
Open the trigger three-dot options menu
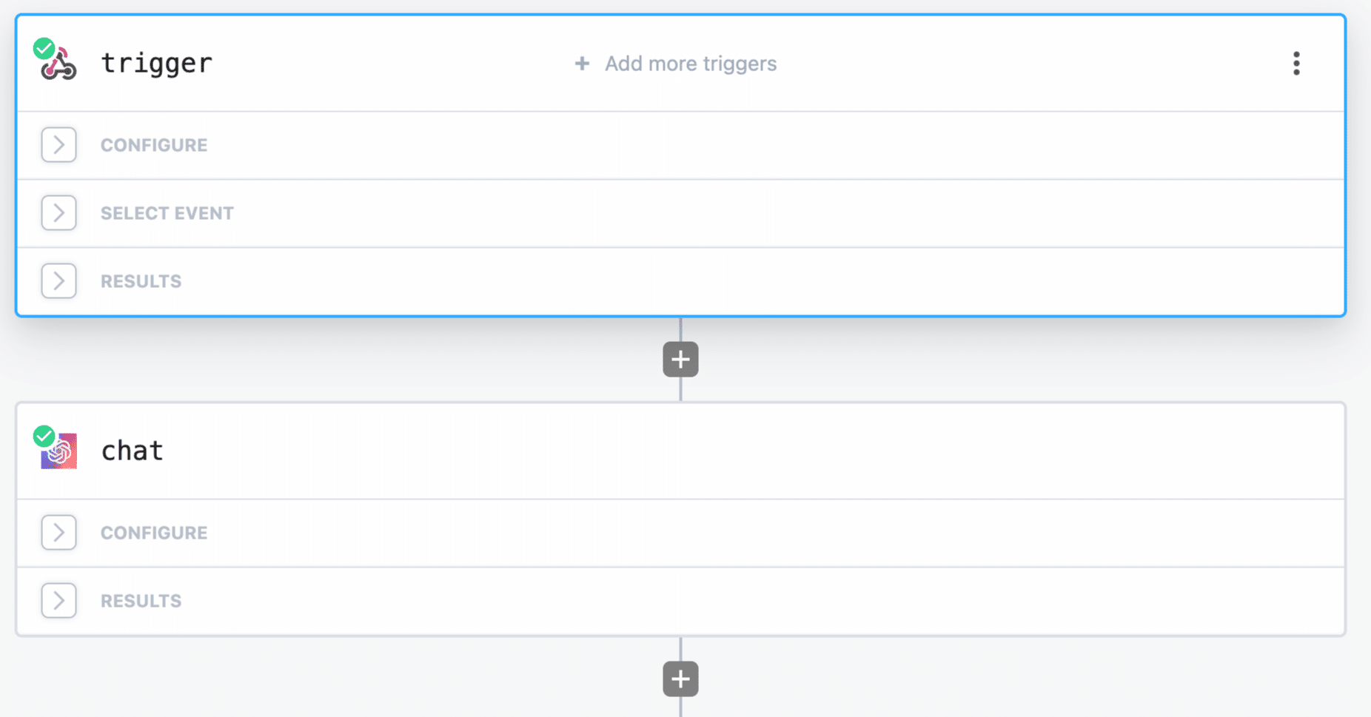(x=1295, y=64)
